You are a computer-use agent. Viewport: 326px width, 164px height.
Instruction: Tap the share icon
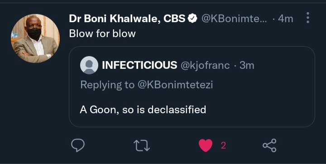click(269, 145)
